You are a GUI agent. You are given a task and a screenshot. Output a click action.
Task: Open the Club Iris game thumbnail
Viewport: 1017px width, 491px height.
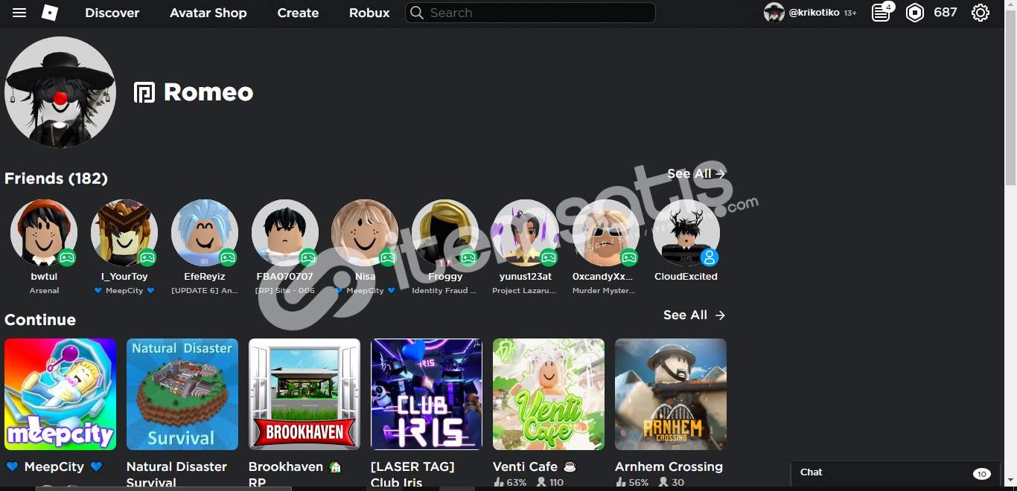point(427,394)
